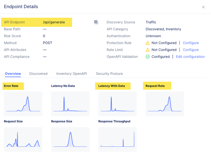The height and width of the screenshot is (160, 211).
Task: Select the Security Posture tab
Action: (109, 74)
